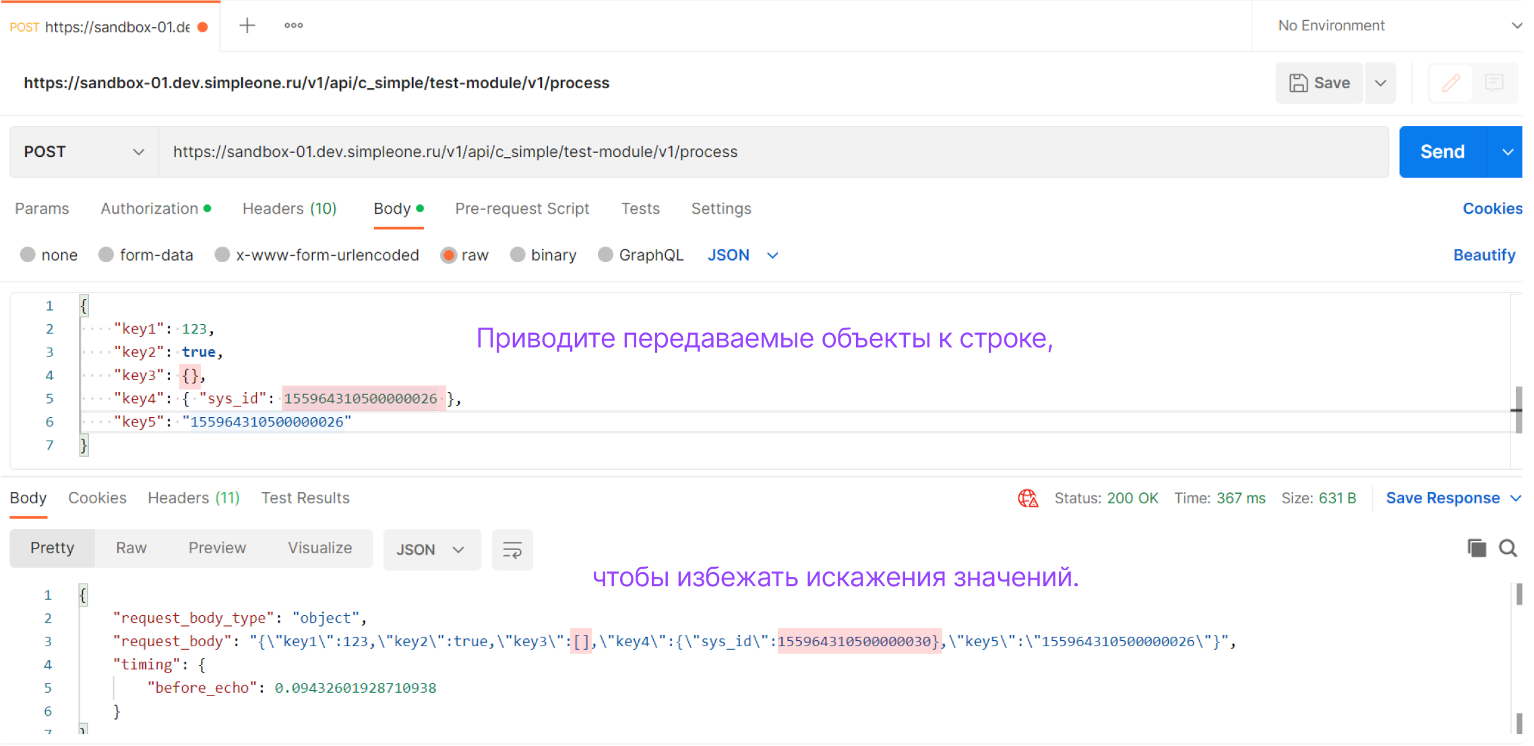Open the response Test Results tab
The height and width of the screenshot is (746, 1534).
(305, 498)
